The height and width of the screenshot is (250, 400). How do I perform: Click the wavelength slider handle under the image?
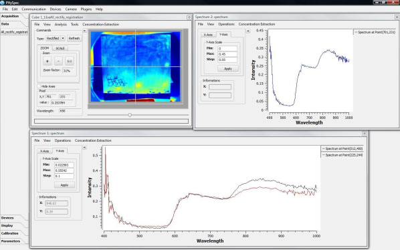coord(130,115)
